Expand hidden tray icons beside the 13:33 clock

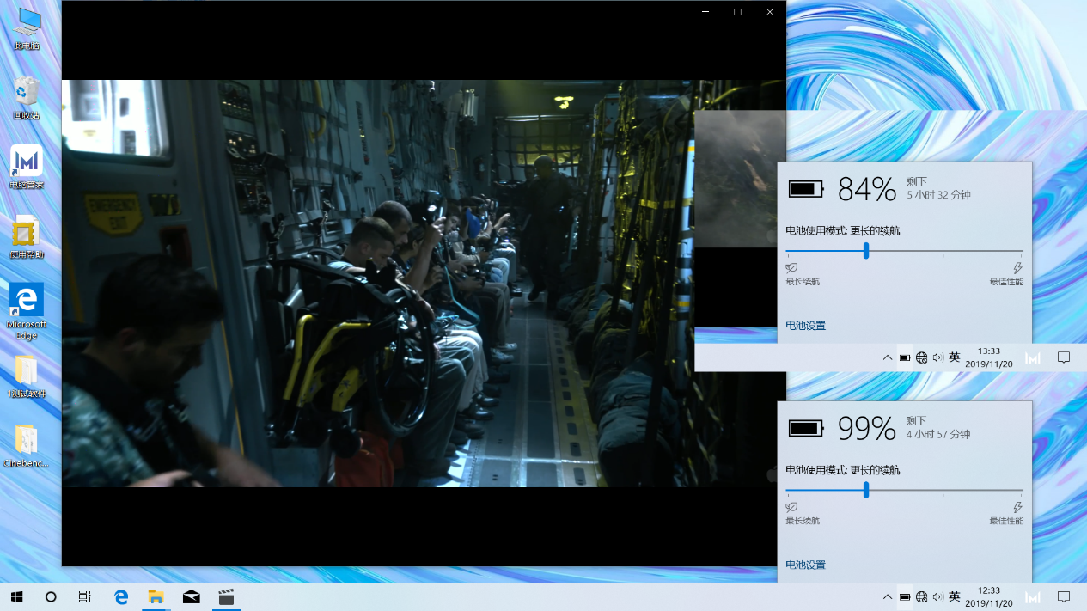pos(888,357)
